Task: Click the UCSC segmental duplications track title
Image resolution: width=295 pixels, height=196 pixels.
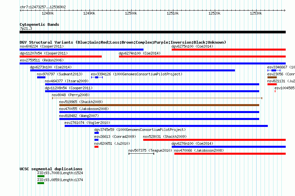Action: 51,169
